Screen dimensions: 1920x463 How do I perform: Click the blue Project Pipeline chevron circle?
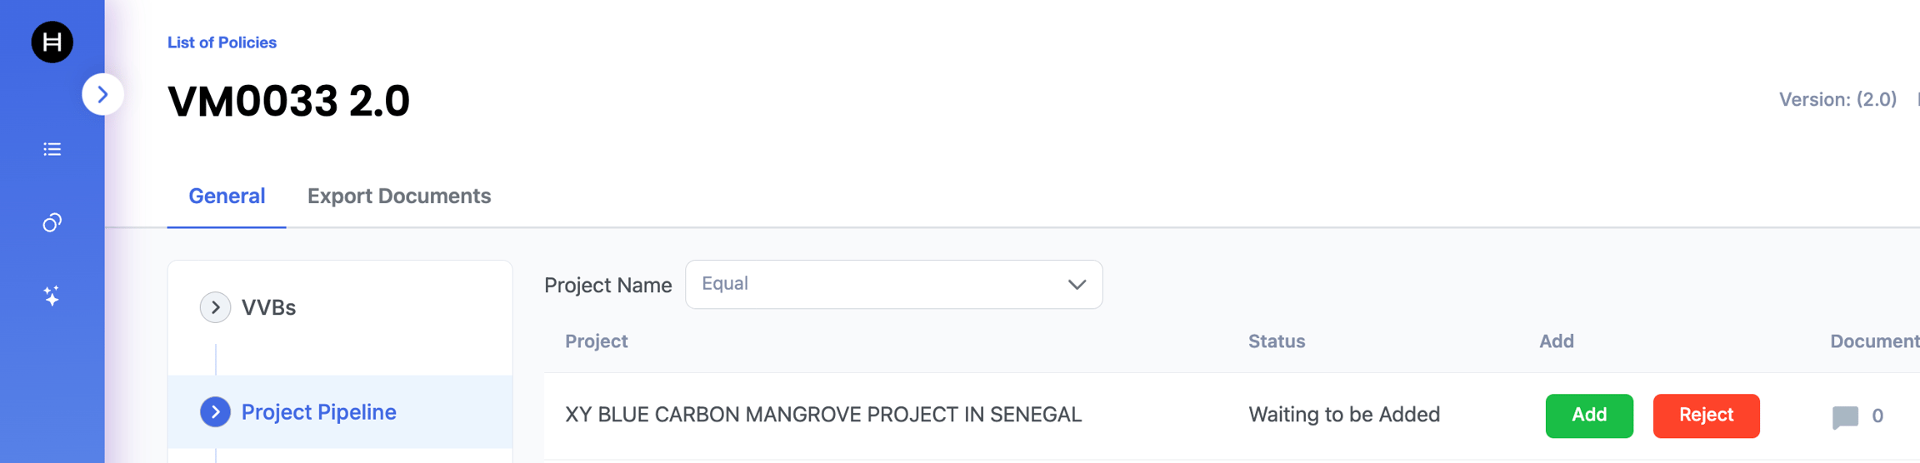coord(215,411)
